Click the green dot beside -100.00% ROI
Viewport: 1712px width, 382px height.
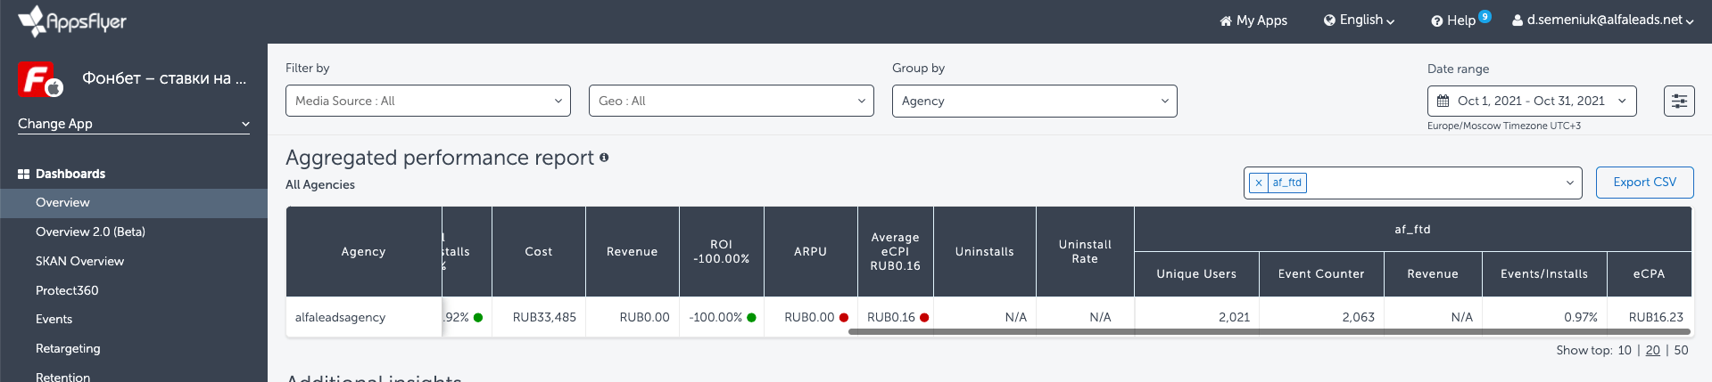[751, 318]
